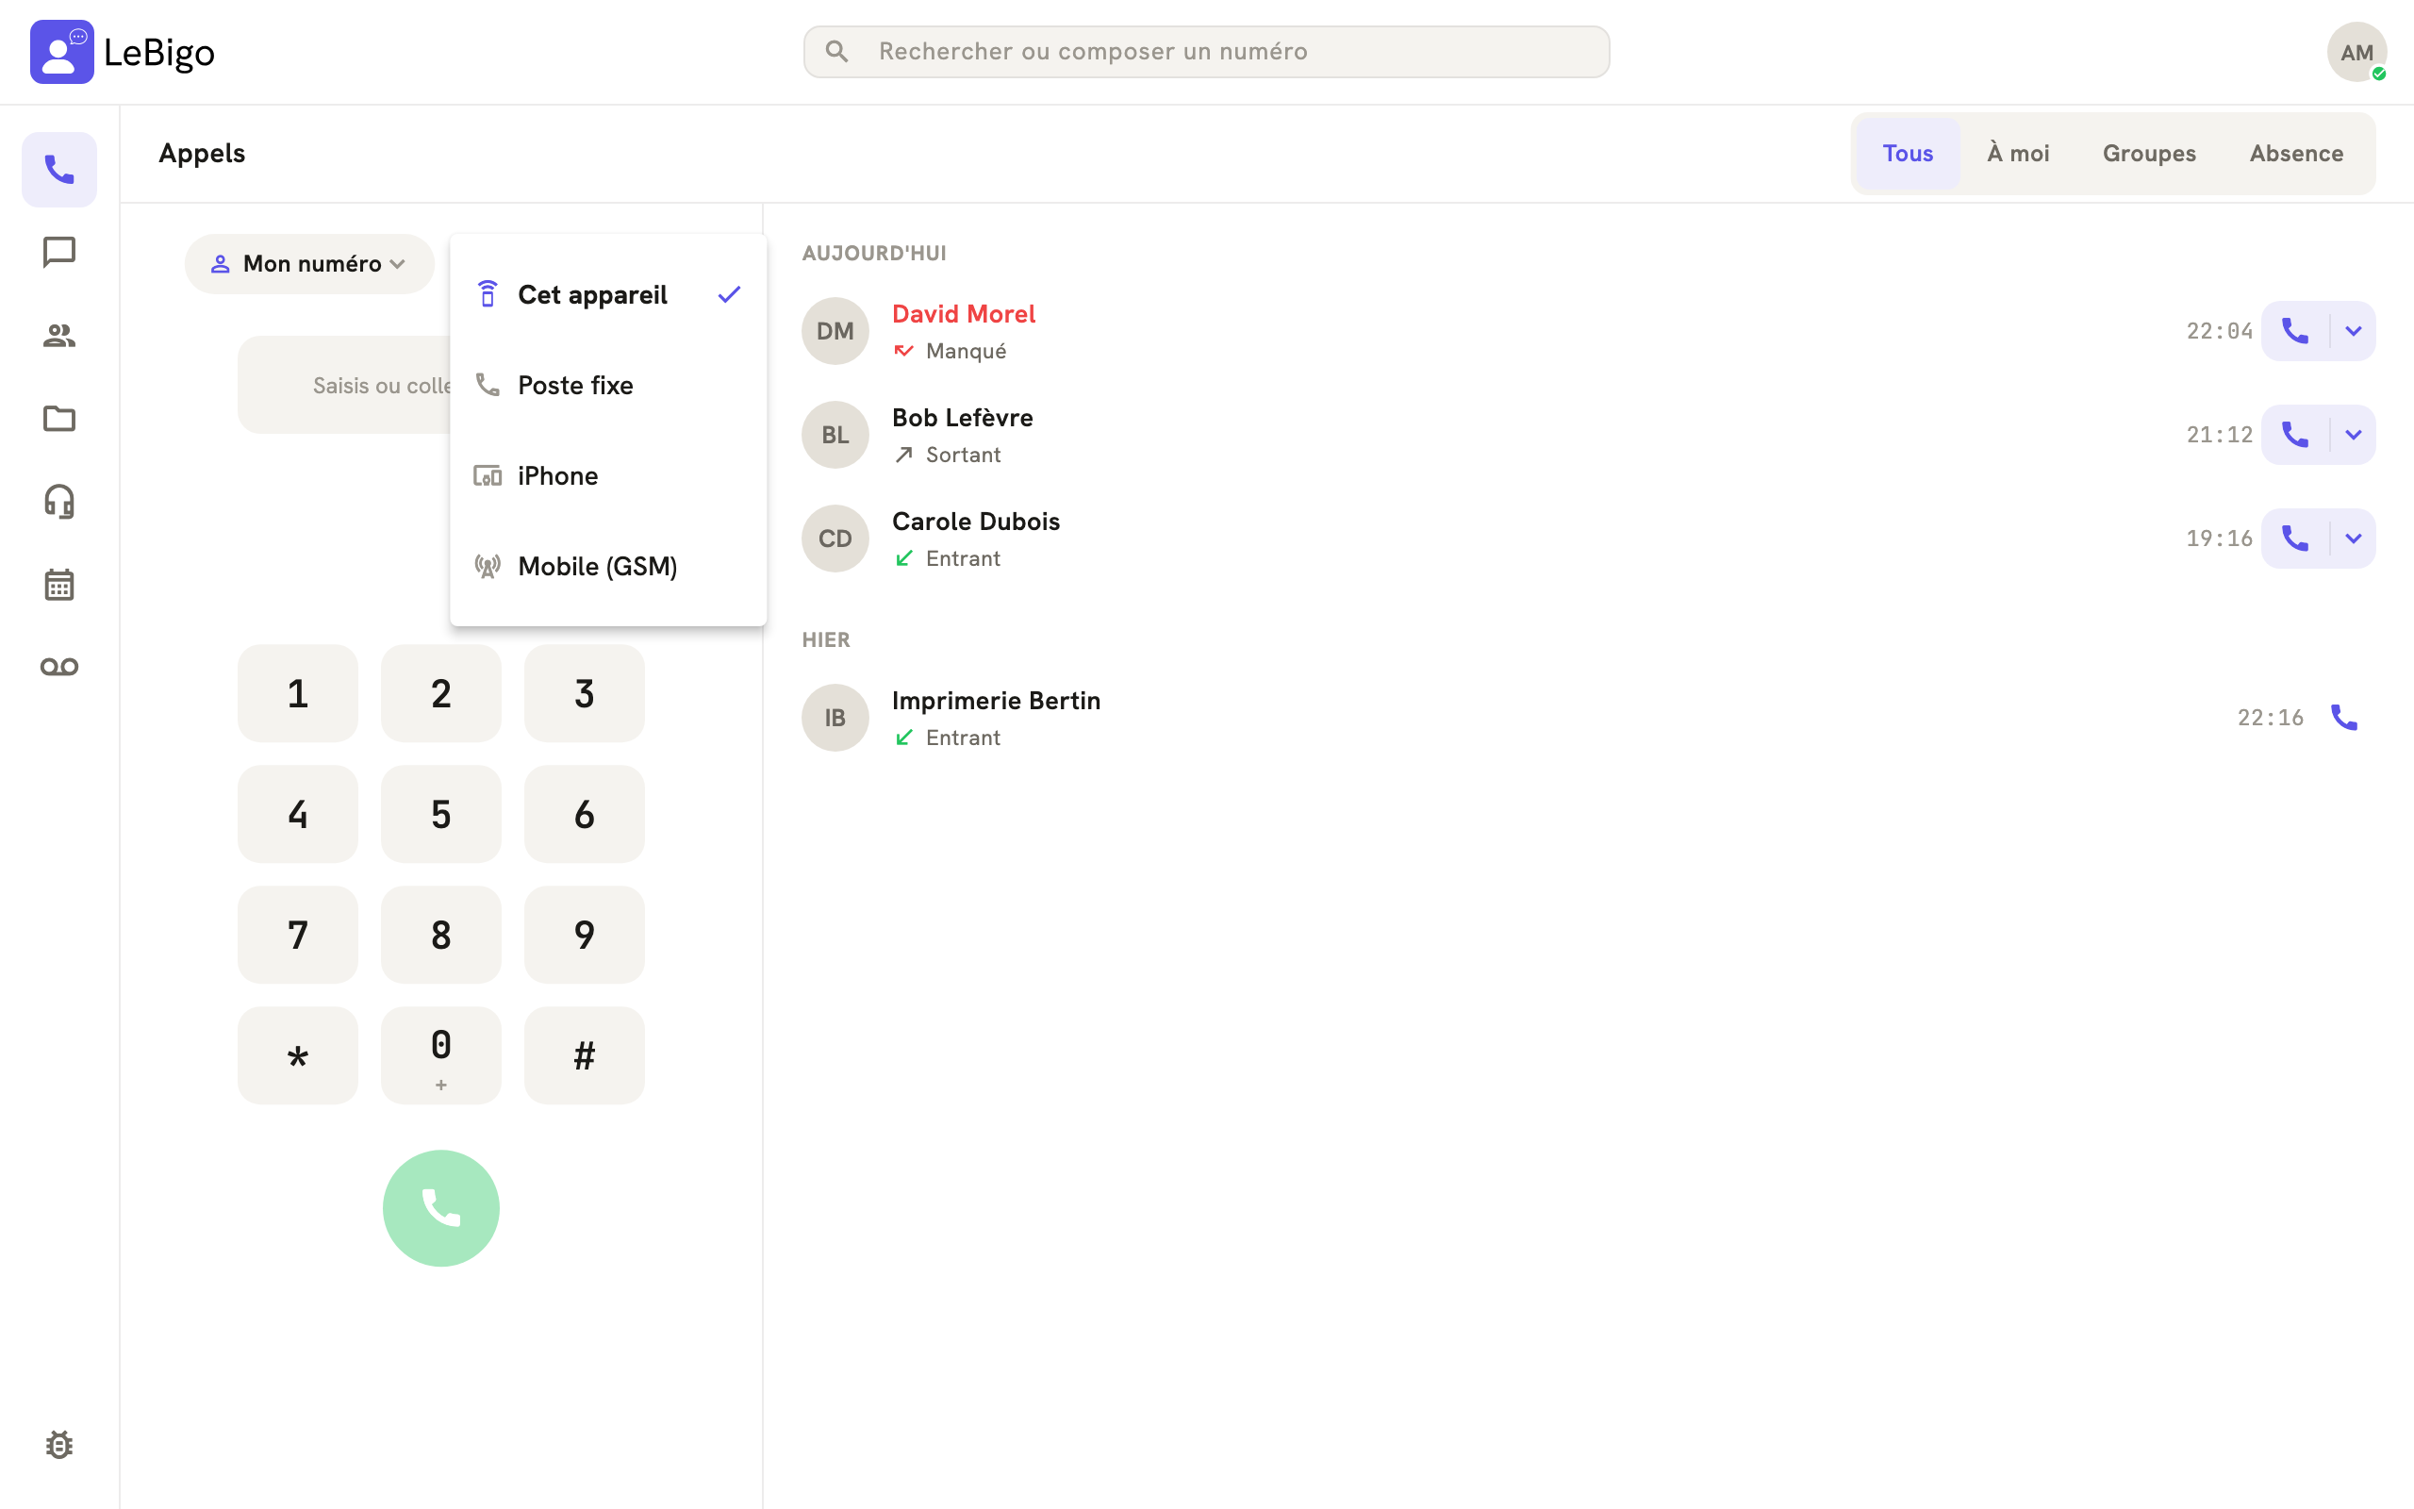Viewport: 2414px width, 1509px height.
Task: Call Bob Lefèvre with phone icon
Action: pos(2295,434)
